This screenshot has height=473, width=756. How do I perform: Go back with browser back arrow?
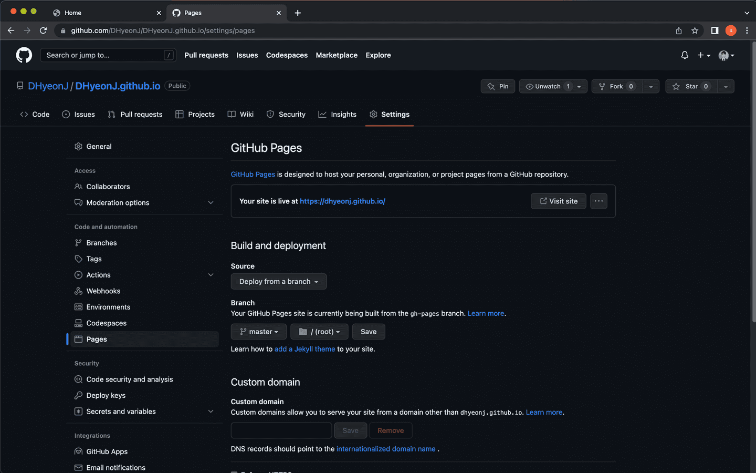[x=11, y=30]
